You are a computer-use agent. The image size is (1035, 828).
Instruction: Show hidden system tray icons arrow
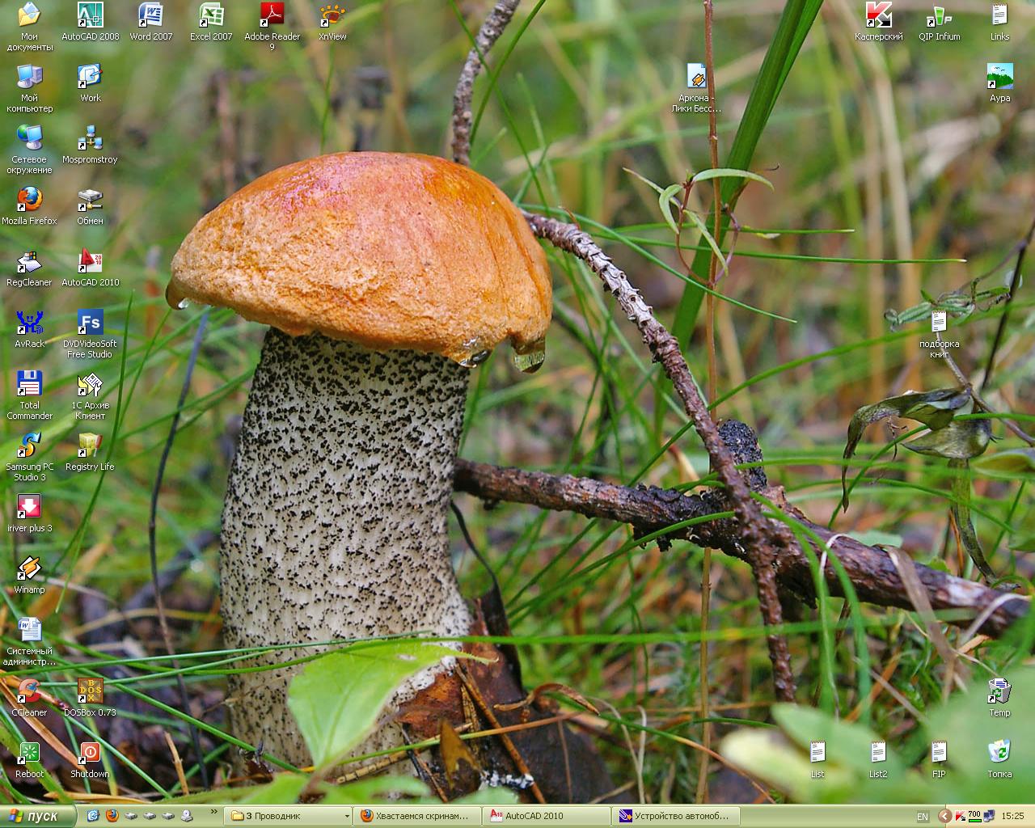[x=944, y=817]
